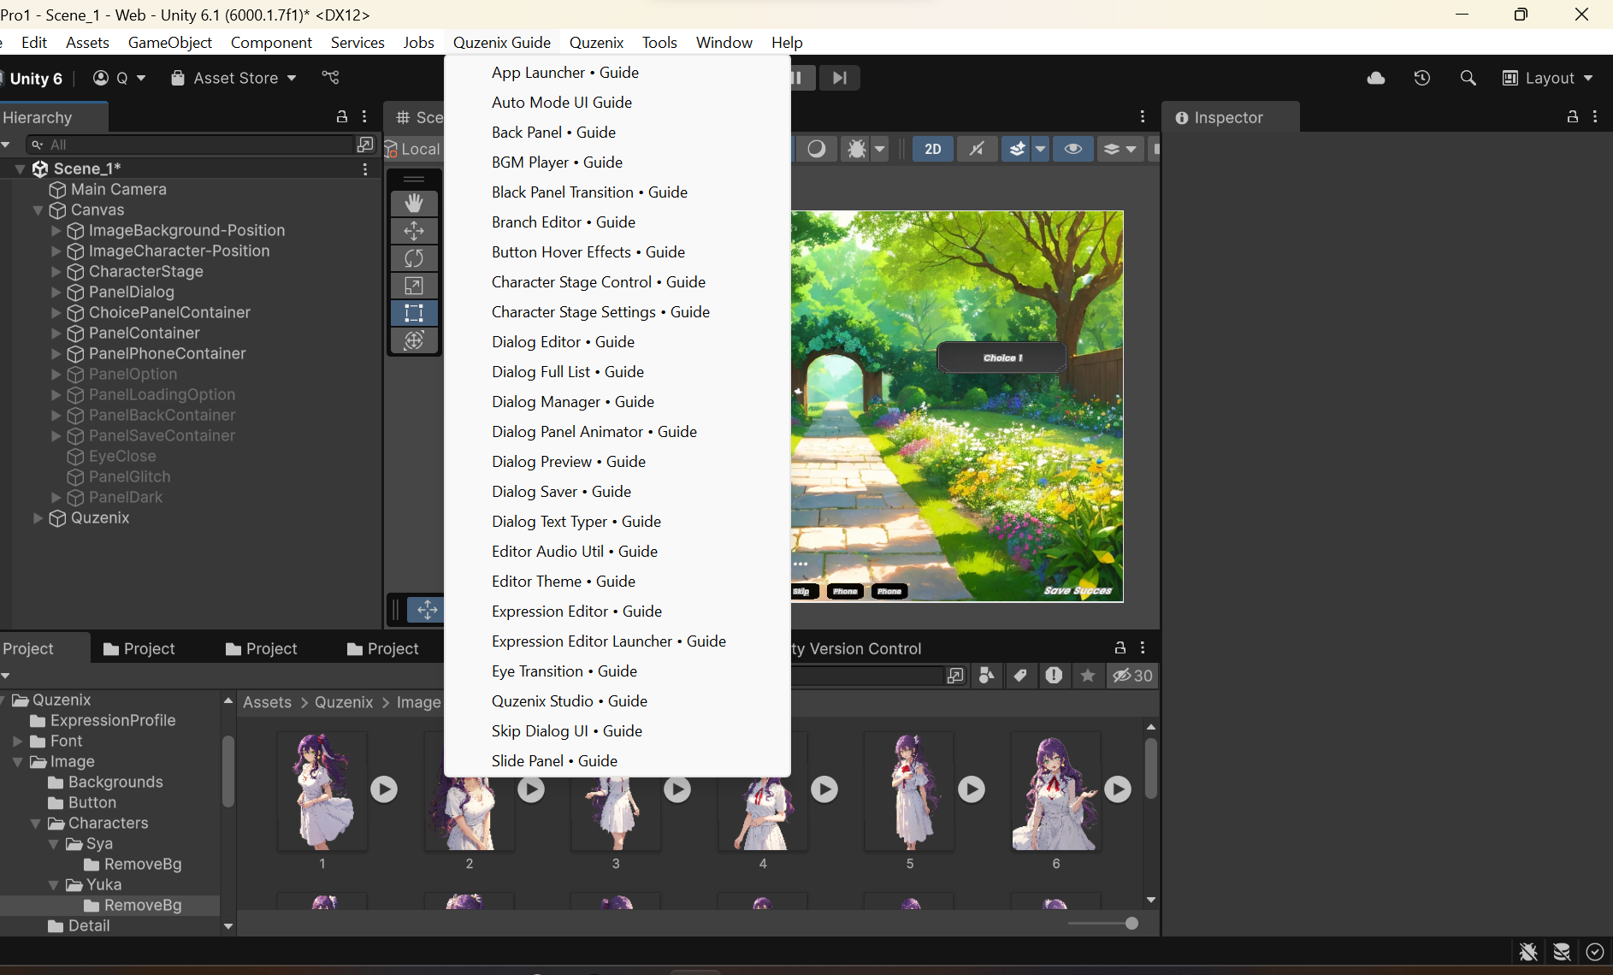This screenshot has height=975, width=1613.
Task: Expand Canvas in the Hierarchy
Action: tap(38, 210)
